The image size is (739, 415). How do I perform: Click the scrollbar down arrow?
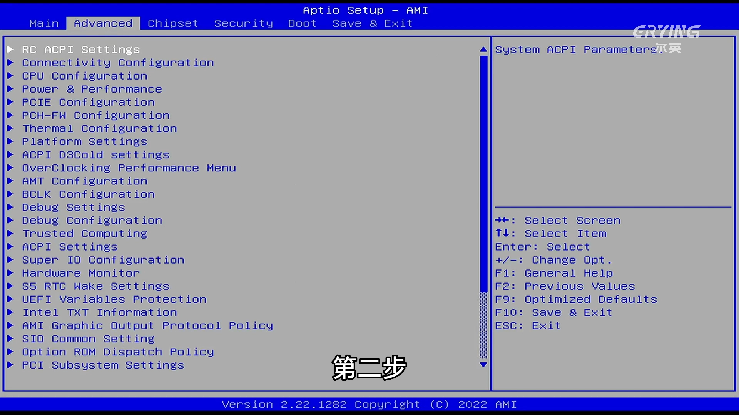(x=483, y=365)
